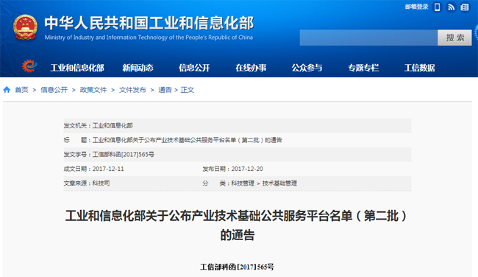478x277 pixels.
Task: Click 政策文件 breadcrumb link
Action: [93, 90]
